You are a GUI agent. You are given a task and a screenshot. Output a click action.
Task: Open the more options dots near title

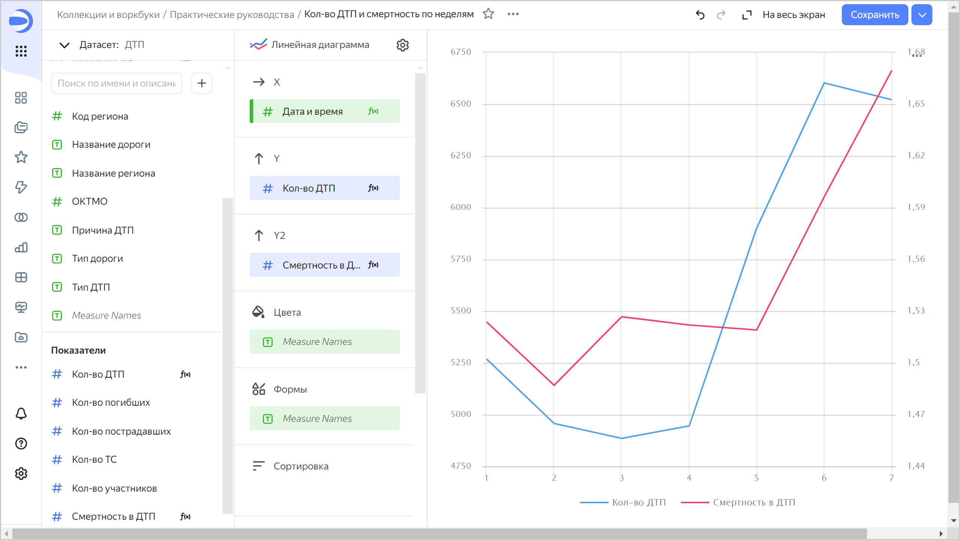pyautogui.click(x=513, y=14)
